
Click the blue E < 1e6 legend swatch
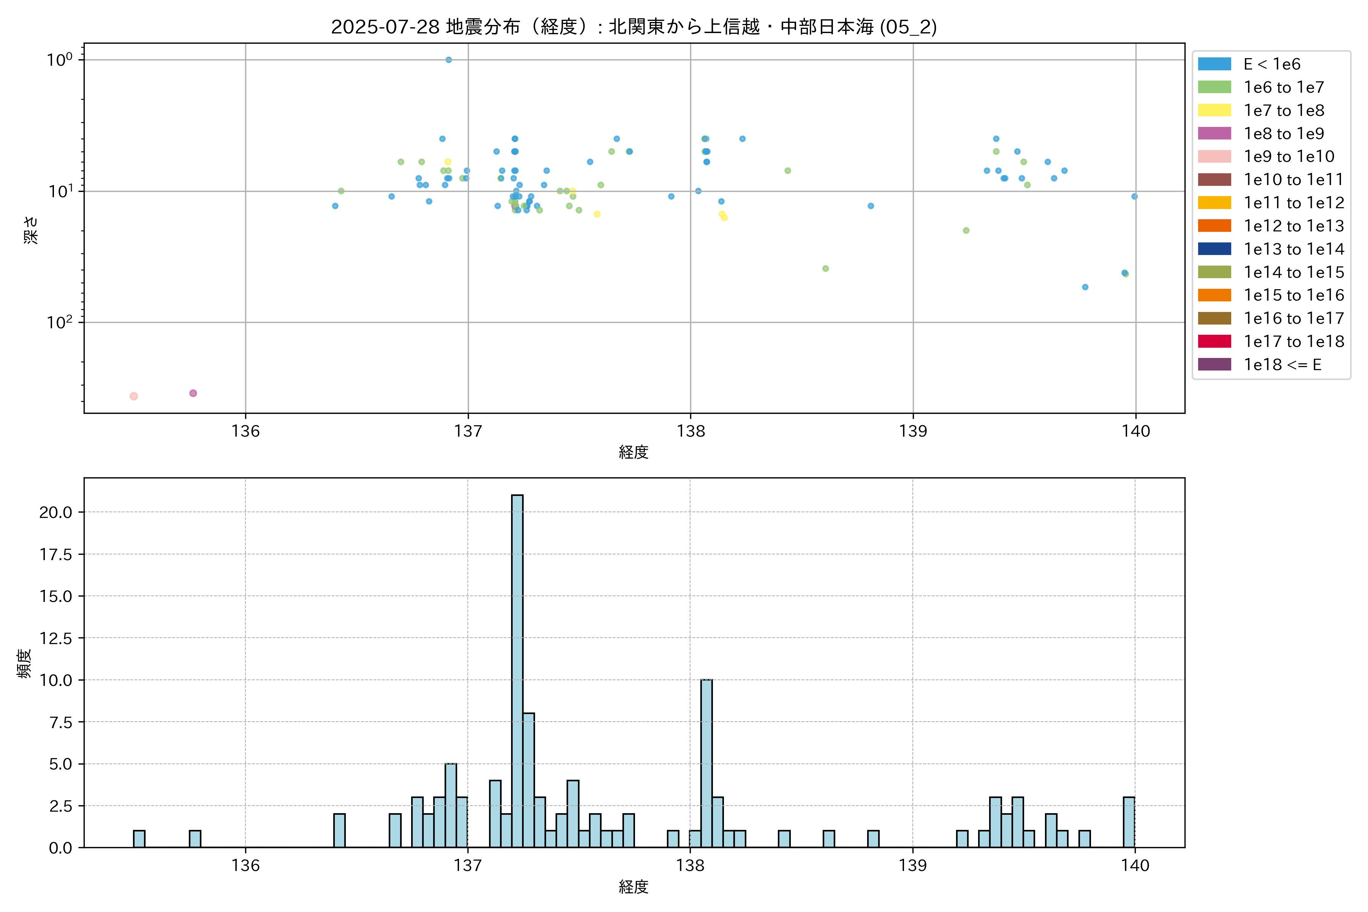(1214, 64)
